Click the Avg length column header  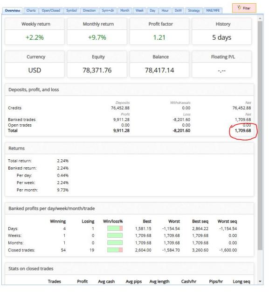159,282
